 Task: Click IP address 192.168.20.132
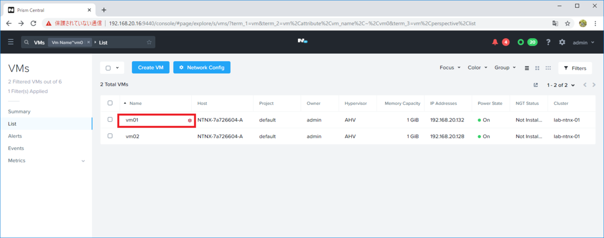(447, 120)
